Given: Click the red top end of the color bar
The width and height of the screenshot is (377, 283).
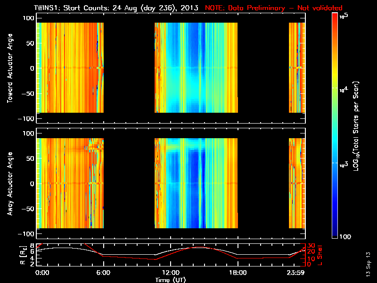Looking at the screenshot, I should [335, 16].
